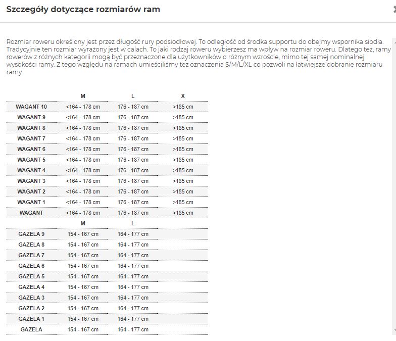Click the WAGANT 7 row label

point(31,138)
